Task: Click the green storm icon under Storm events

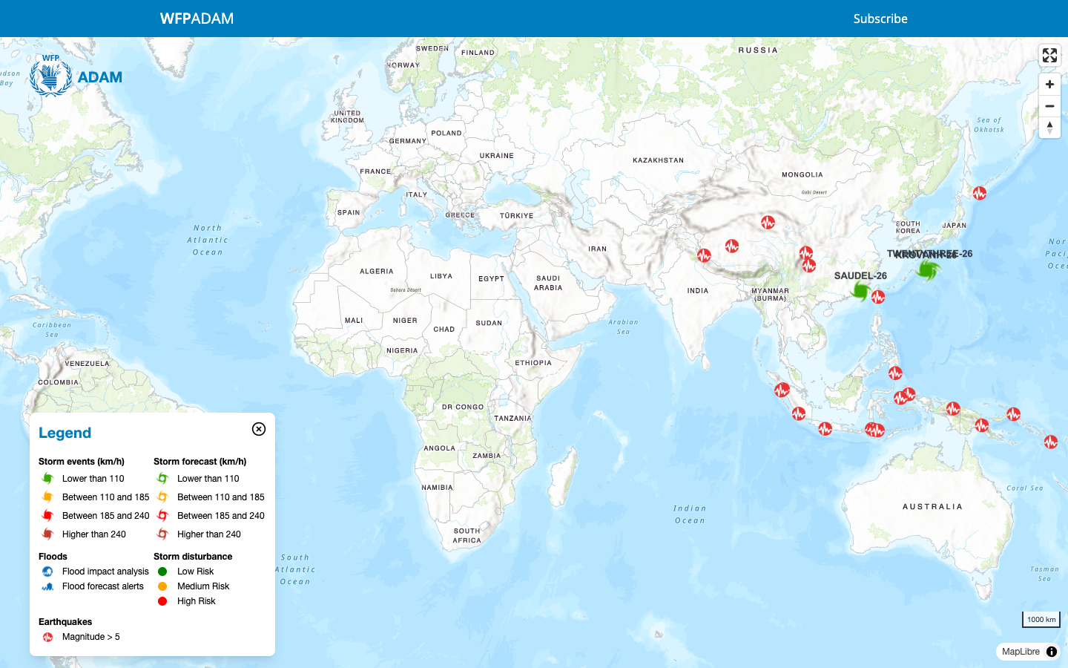Action: [47, 479]
